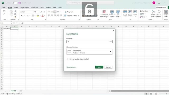Click the Middle Align icon
The image size is (169, 95).
coord(52,12)
